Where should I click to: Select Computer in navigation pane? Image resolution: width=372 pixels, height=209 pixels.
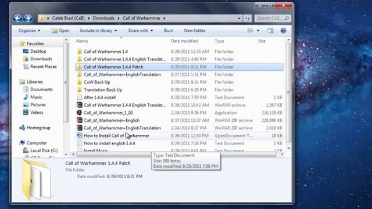pyautogui.click(x=37, y=143)
